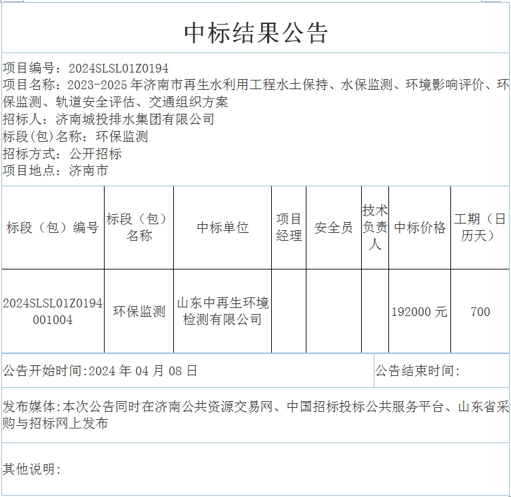This screenshot has height=497, width=511.
Task: Click the title 中标结果公告
Action: (255, 33)
